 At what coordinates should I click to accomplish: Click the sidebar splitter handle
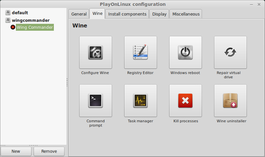click(67, 82)
